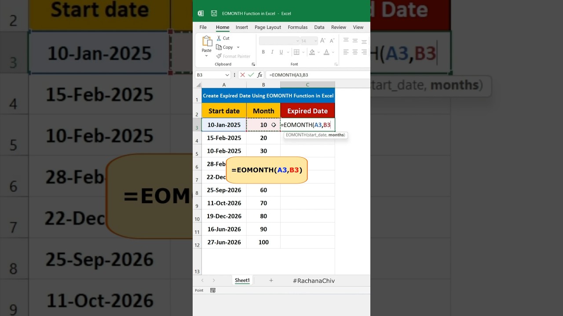Click cell with 27-Jun-2026

224,242
